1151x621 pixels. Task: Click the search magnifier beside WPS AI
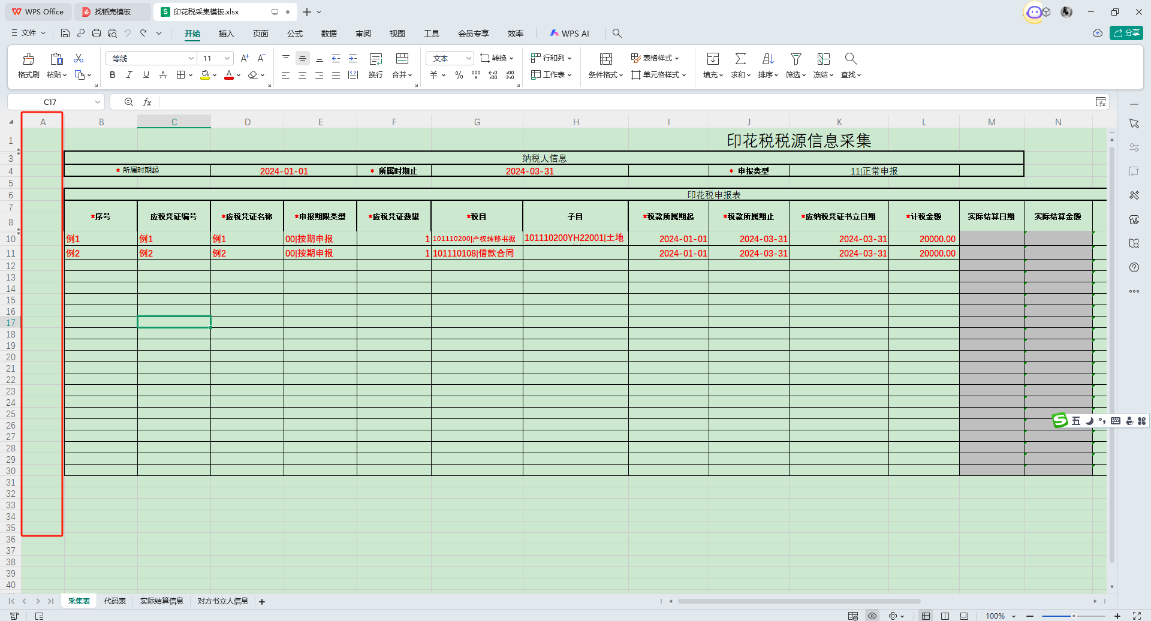coord(617,33)
